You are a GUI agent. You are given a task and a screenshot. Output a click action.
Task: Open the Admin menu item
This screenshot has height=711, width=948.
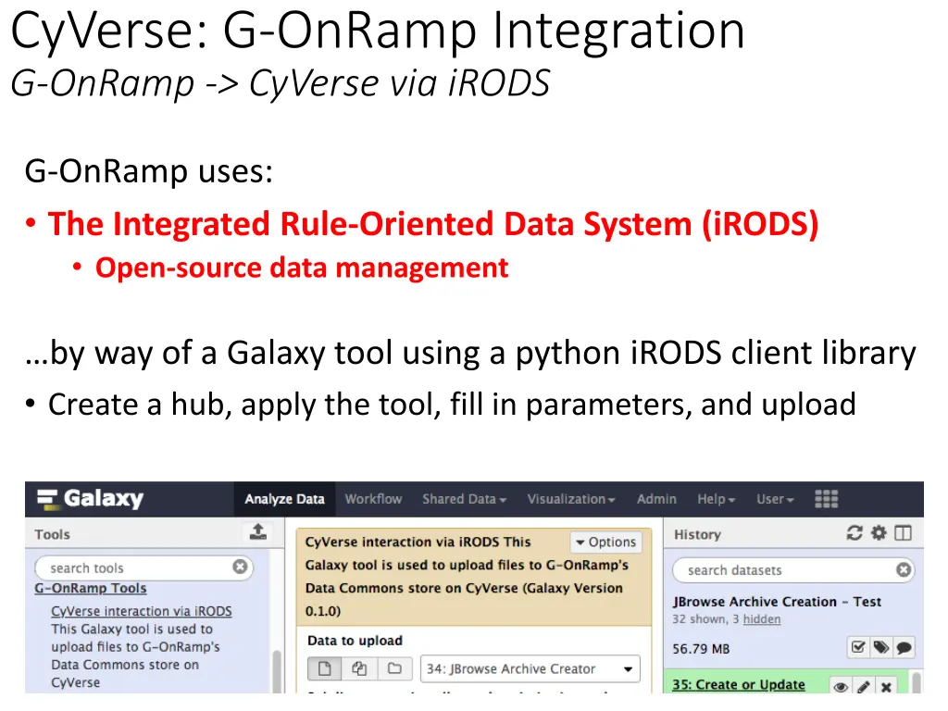[x=656, y=499]
